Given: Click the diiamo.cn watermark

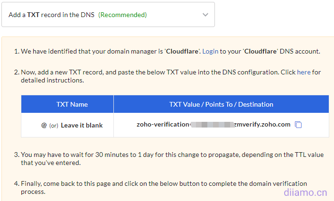Looking at the screenshot, I should (305, 192).
